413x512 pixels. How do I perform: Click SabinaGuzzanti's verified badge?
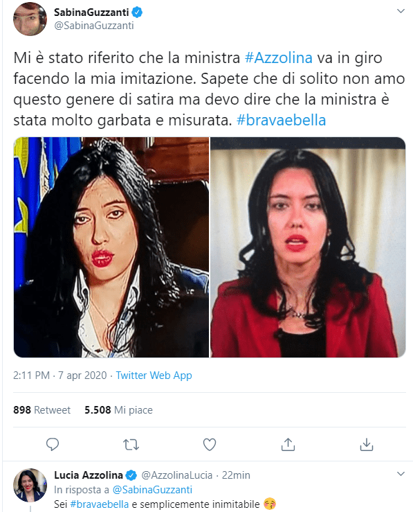(x=137, y=12)
